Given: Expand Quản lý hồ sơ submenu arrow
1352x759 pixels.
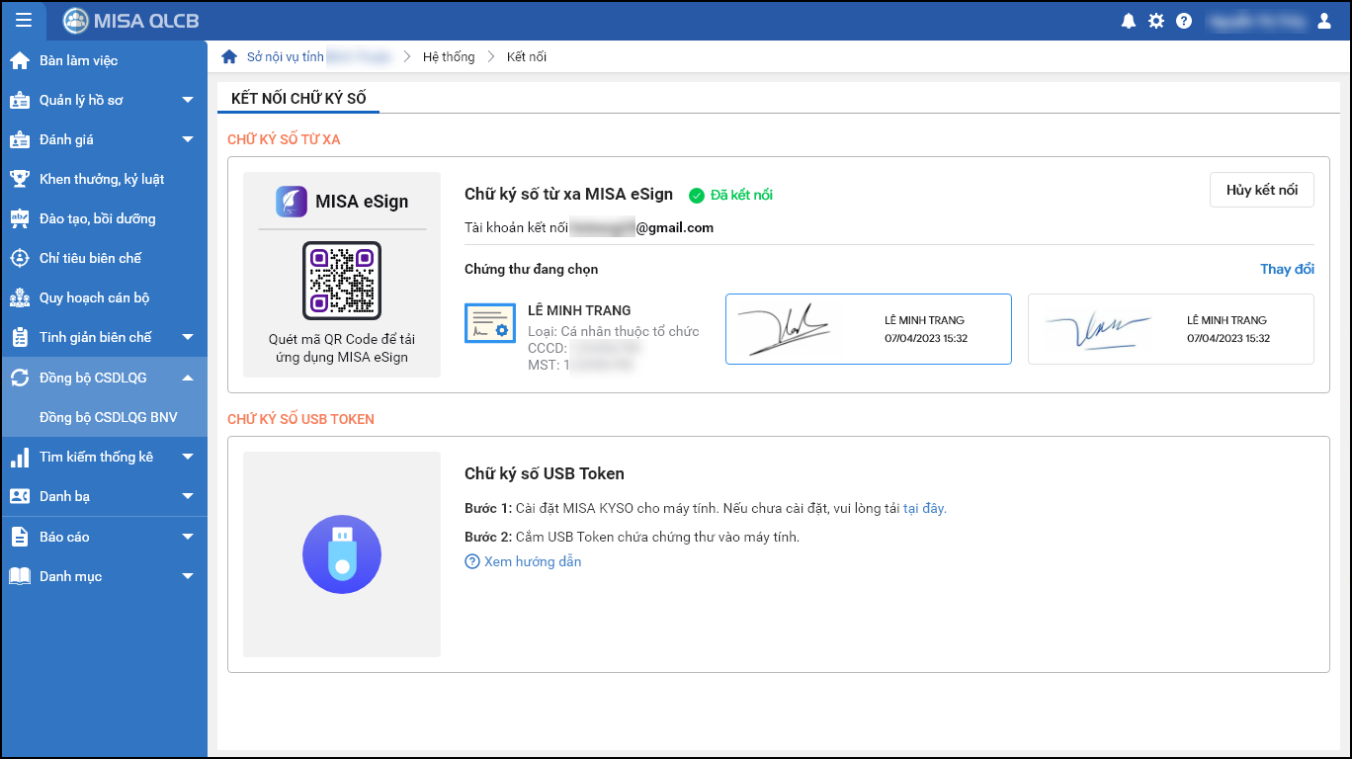Looking at the screenshot, I should coord(188,100).
